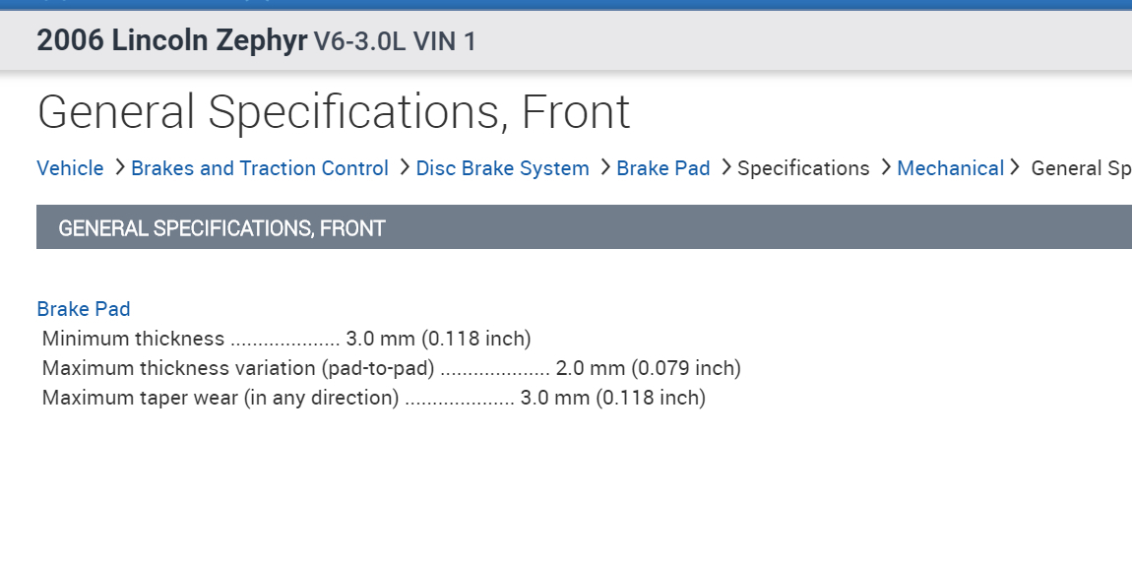Viewport: 1132px width, 563px height.
Task: Open Brakes and Traction Control breadcrumb
Action: [260, 168]
